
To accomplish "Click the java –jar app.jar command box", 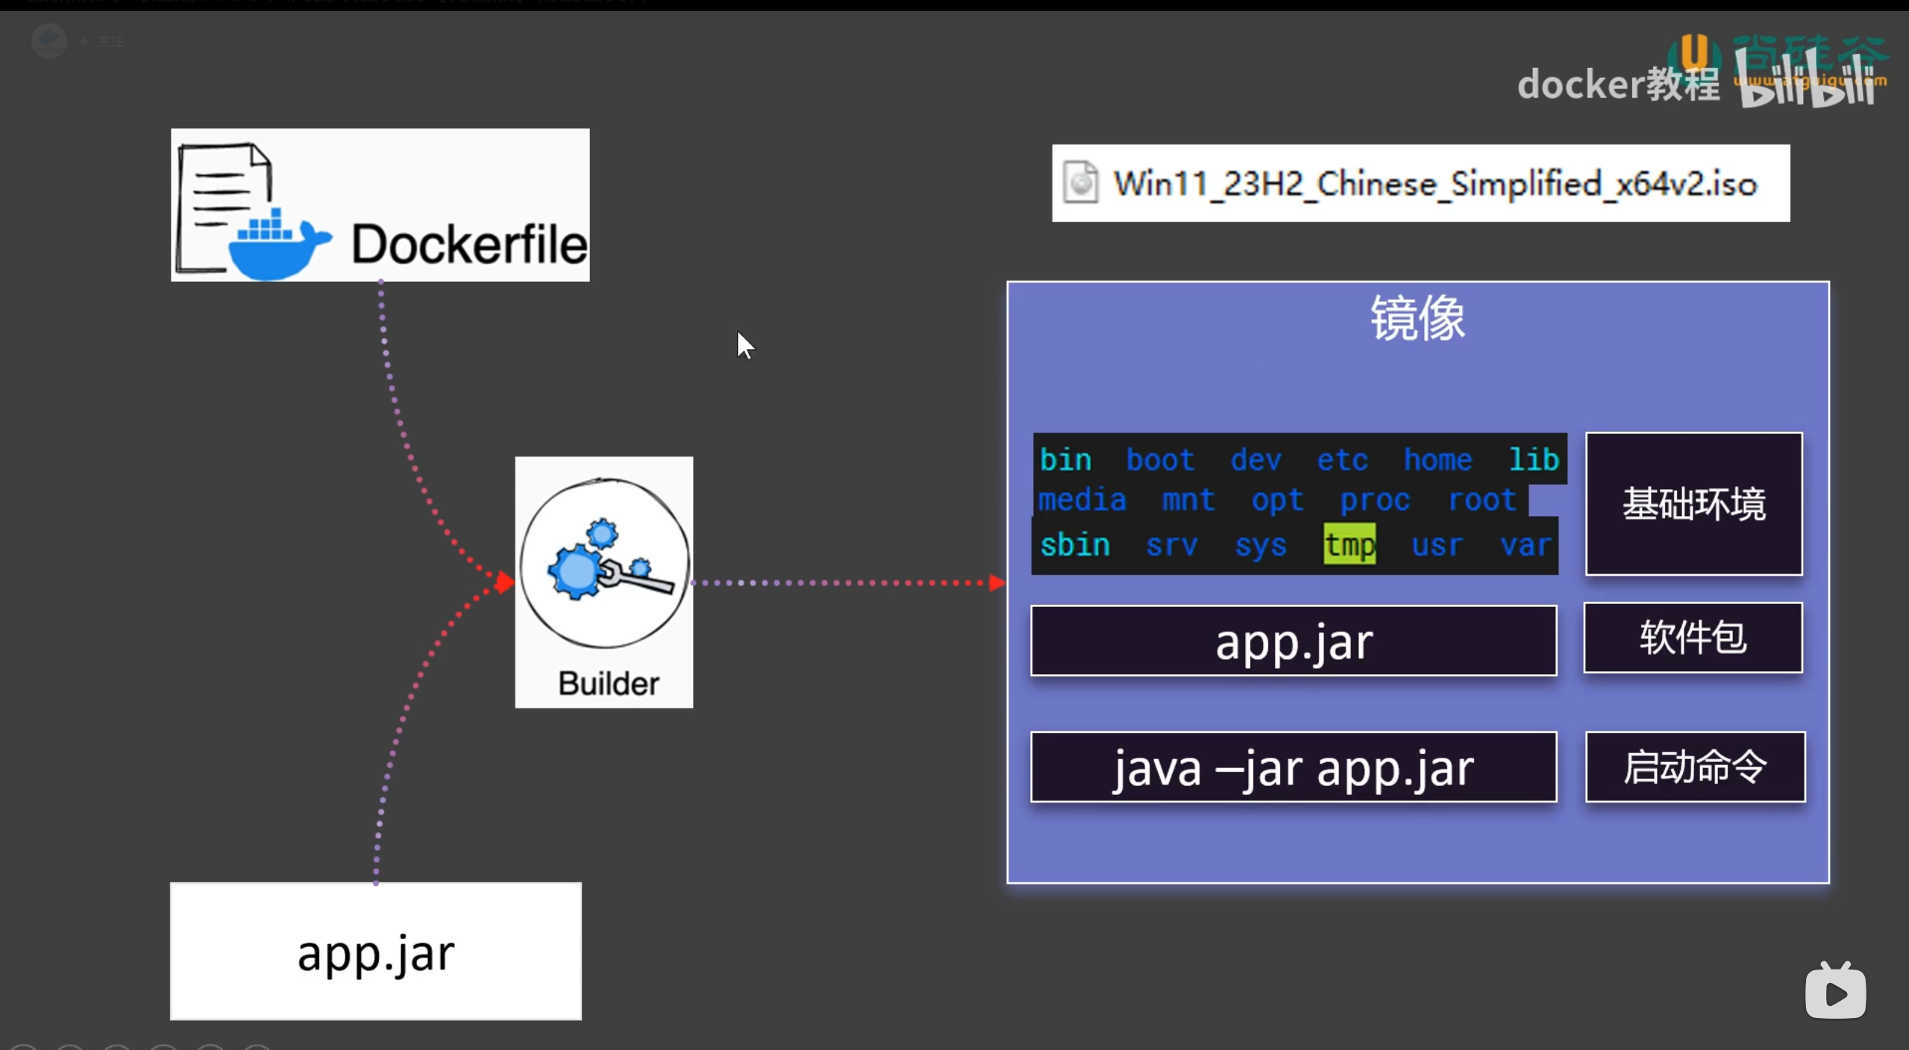I will pyautogui.click(x=1294, y=767).
